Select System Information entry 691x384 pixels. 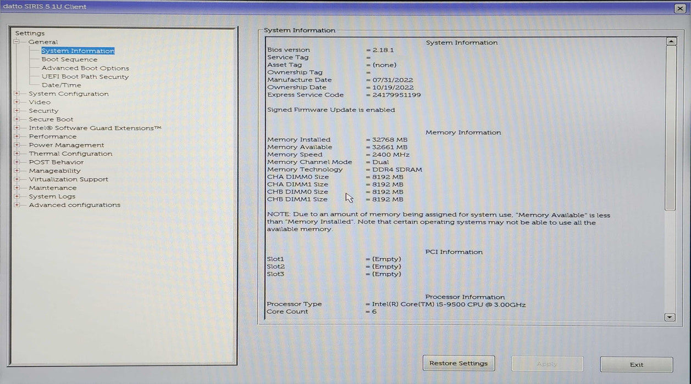pyautogui.click(x=78, y=51)
